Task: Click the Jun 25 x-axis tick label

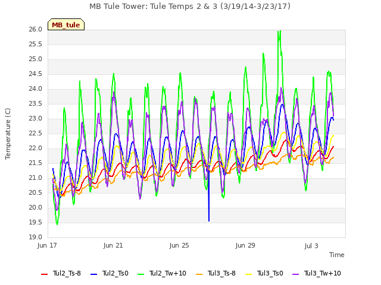Action: 179,245
